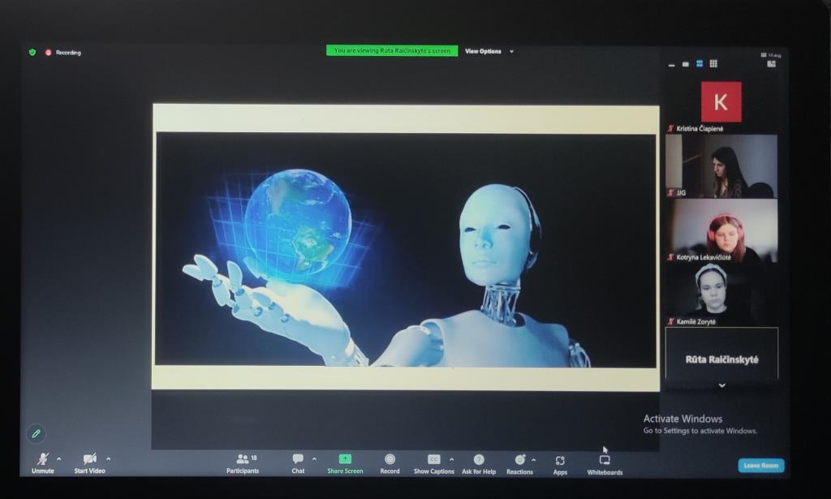Viewport: 831px width, 499px height.
Task: Click the Record button
Action: coord(390,463)
